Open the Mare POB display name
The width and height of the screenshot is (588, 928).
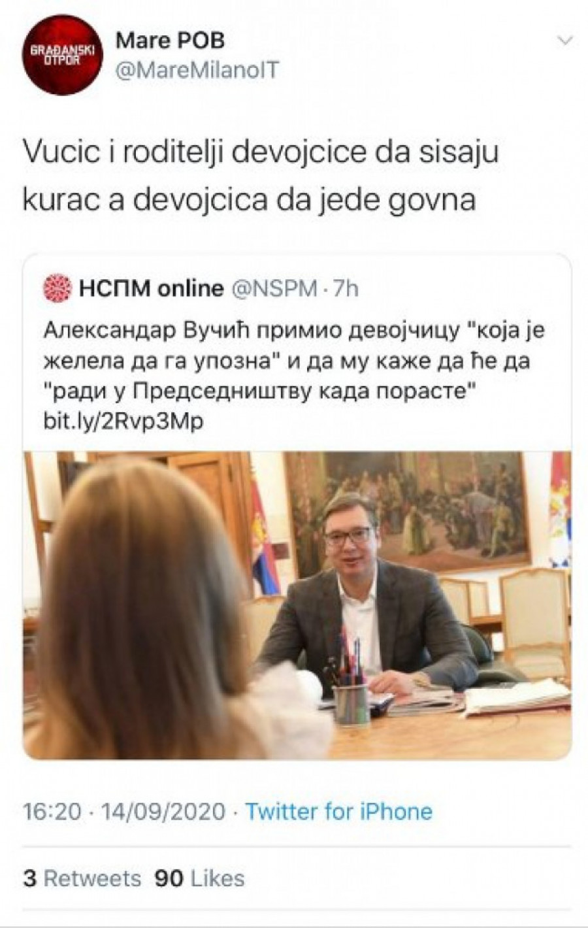pyautogui.click(x=170, y=41)
